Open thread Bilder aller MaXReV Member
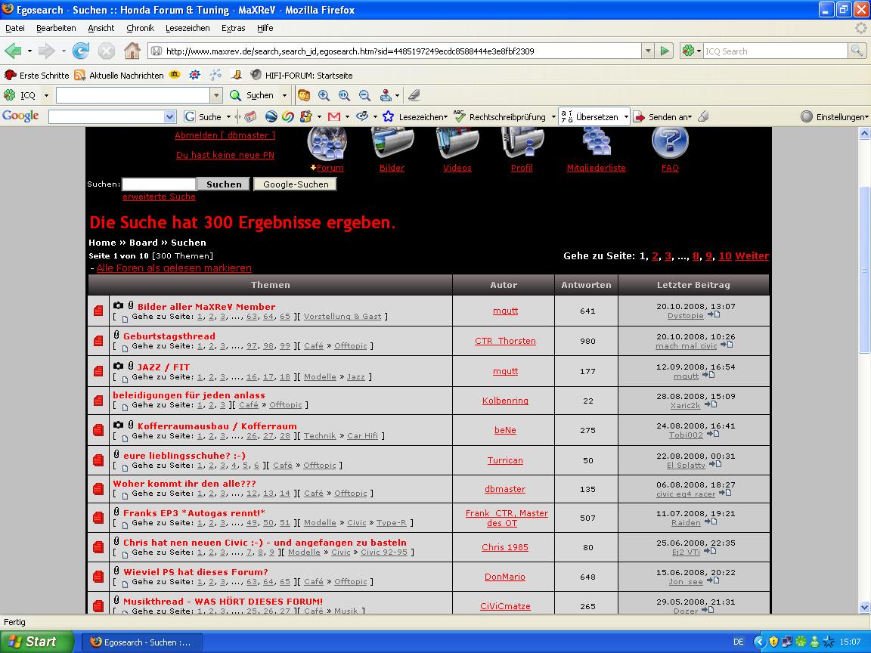This screenshot has height=653, width=871. coord(206,307)
